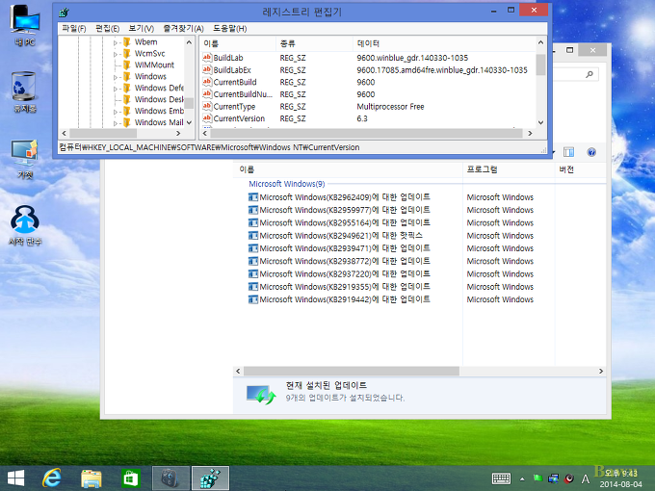Collapse the Microsoft Windows(9) group
This screenshot has width=655, height=491.
[x=287, y=184]
